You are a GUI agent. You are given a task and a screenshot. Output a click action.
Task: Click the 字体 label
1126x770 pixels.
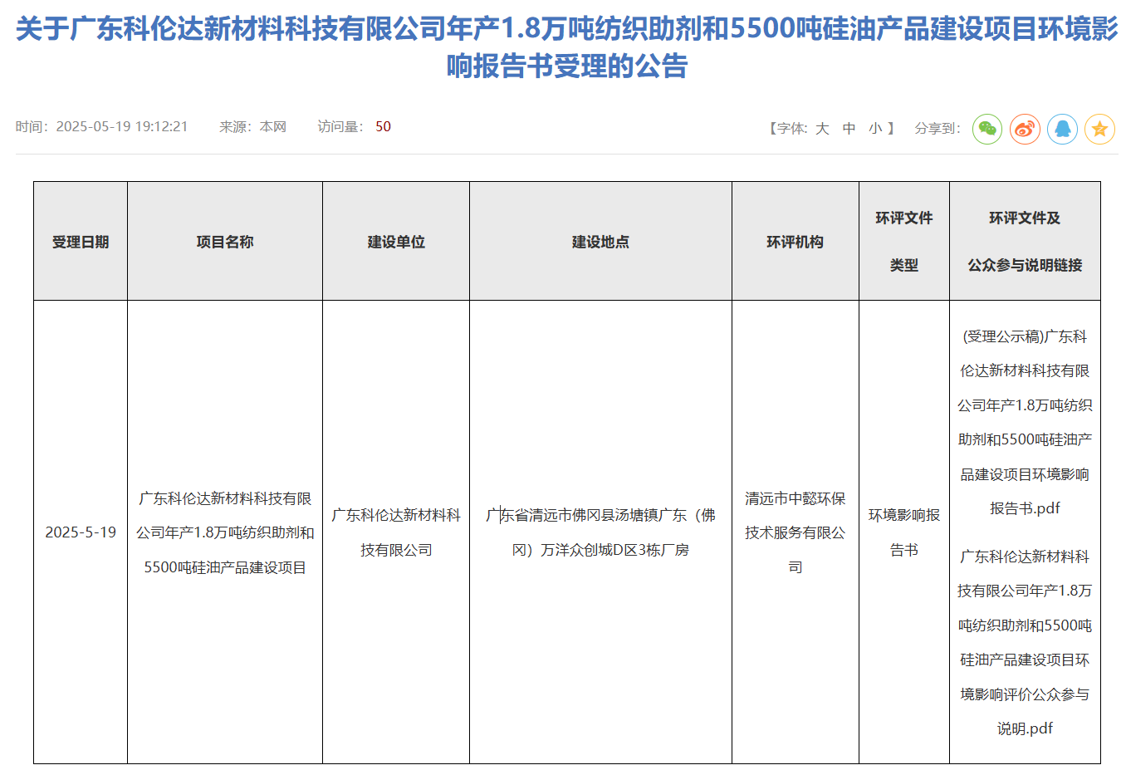point(787,128)
